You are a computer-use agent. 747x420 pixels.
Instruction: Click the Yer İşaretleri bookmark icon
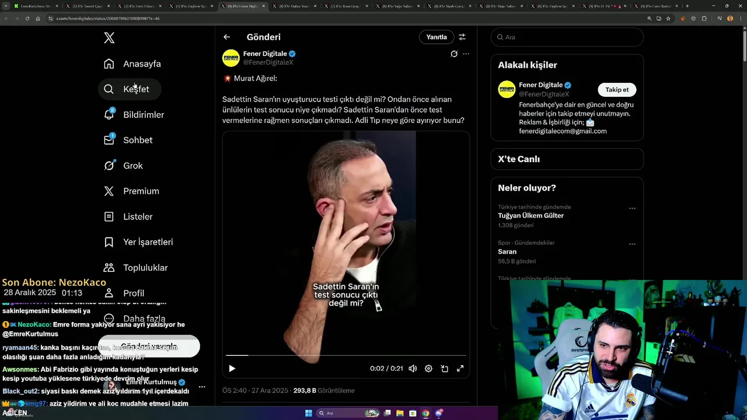[x=109, y=242]
